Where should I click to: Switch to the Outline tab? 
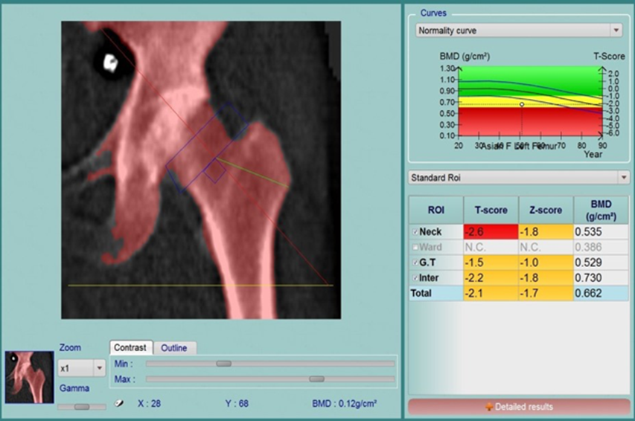pos(174,348)
